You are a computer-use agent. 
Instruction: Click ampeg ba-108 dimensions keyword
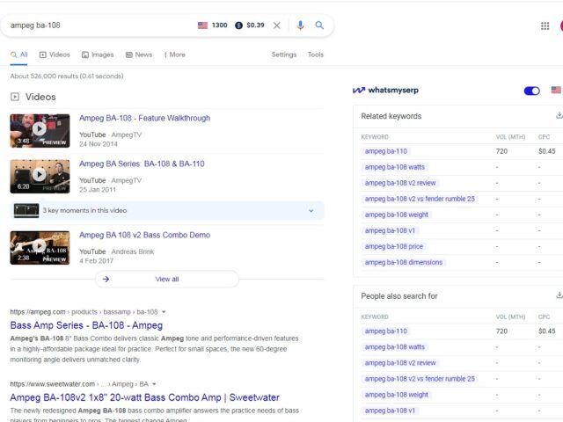point(404,262)
